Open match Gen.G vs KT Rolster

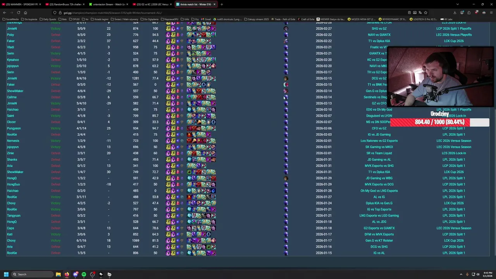click(379, 241)
